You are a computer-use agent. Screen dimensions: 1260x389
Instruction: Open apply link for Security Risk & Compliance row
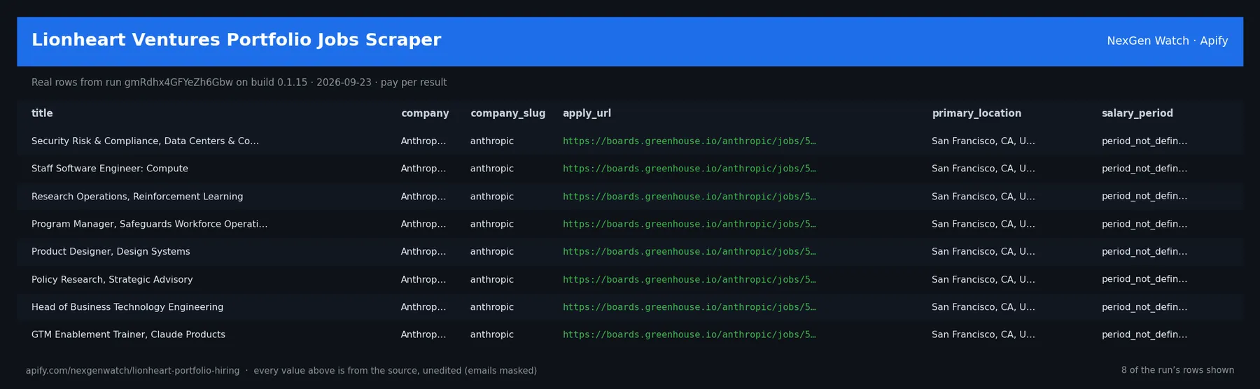point(689,141)
